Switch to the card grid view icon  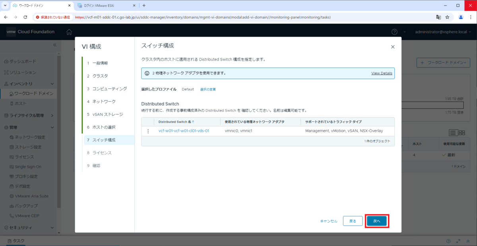point(462,133)
